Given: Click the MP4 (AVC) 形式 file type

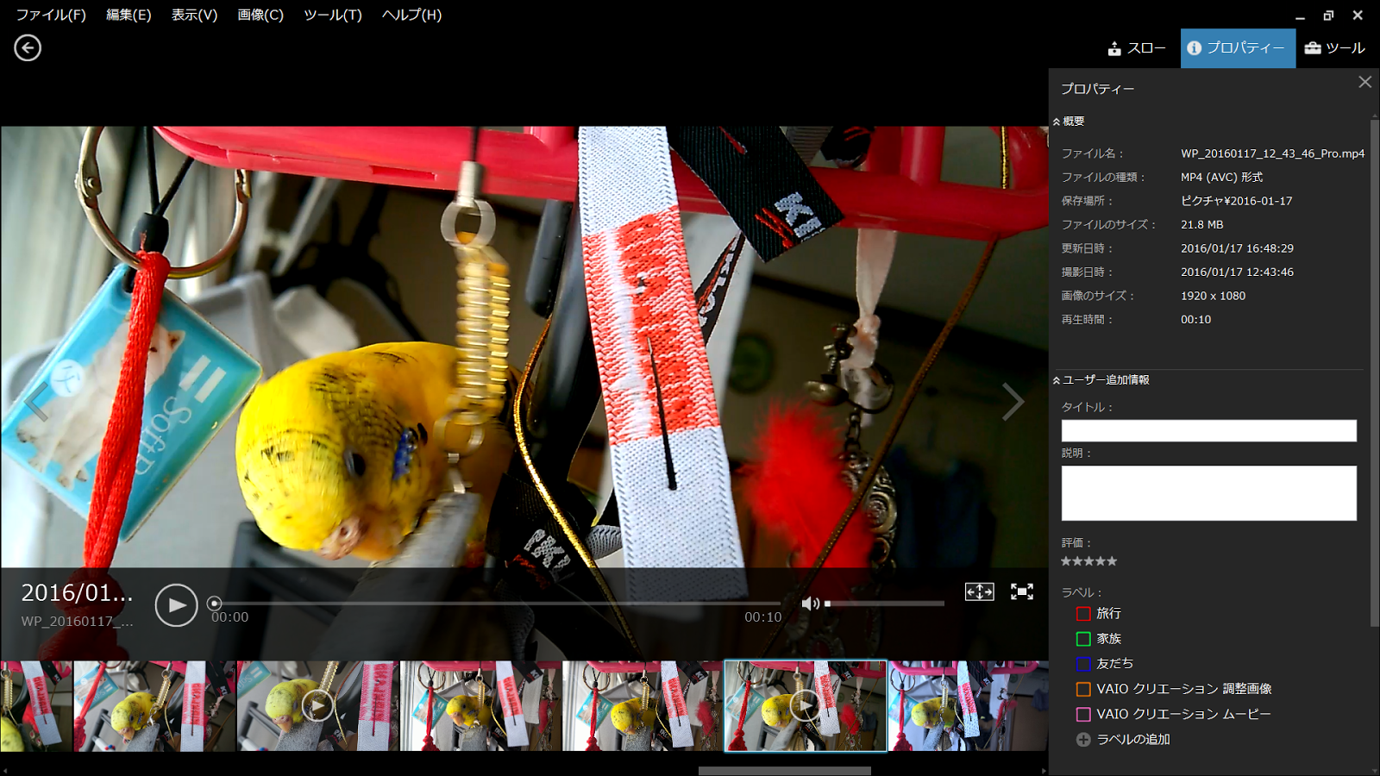Looking at the screenshot, I should [x=1221, y=177].
